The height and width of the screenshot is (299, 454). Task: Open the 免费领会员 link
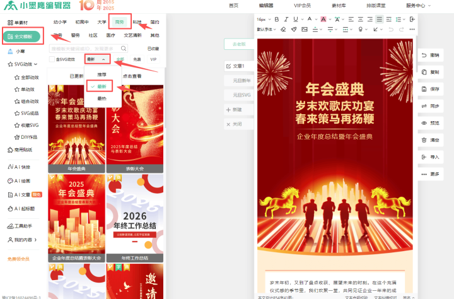[18, 259]
